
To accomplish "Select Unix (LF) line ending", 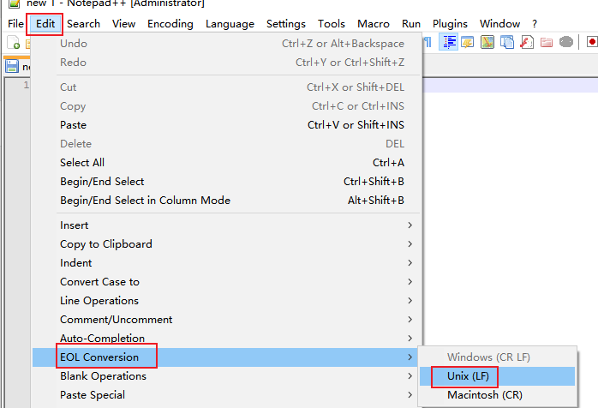I will click(x=497, y=376).
